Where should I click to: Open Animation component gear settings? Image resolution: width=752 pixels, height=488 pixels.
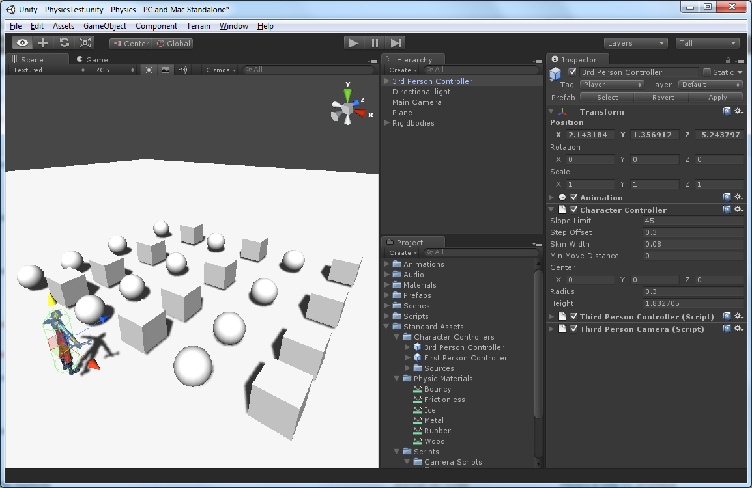point(738,197)
